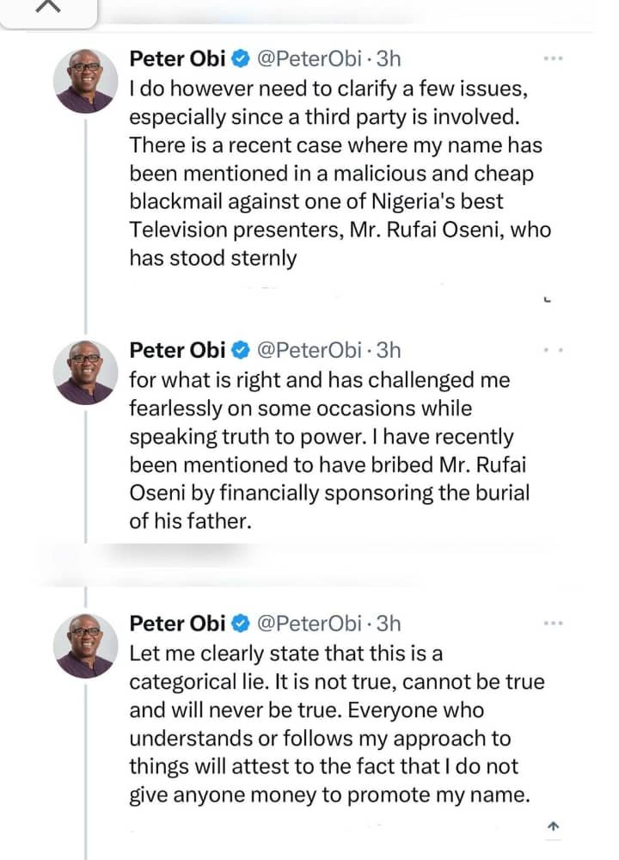Click the '3h' timestamp on the 'categorical lie' tweet
619x860 pixels.
(389, 623)
